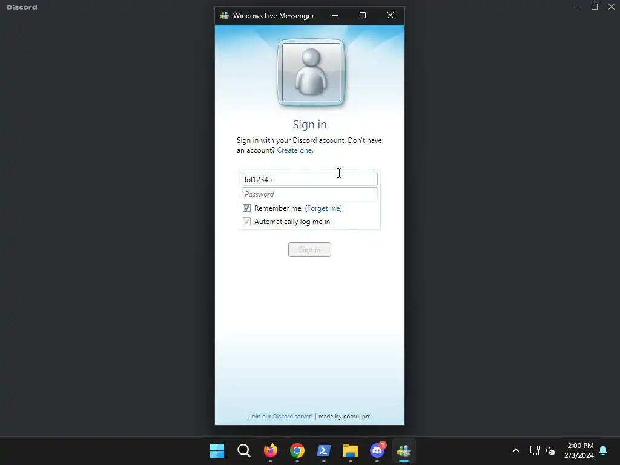Open taskbar Search
The image size is (620, 465).
(244, 450)
